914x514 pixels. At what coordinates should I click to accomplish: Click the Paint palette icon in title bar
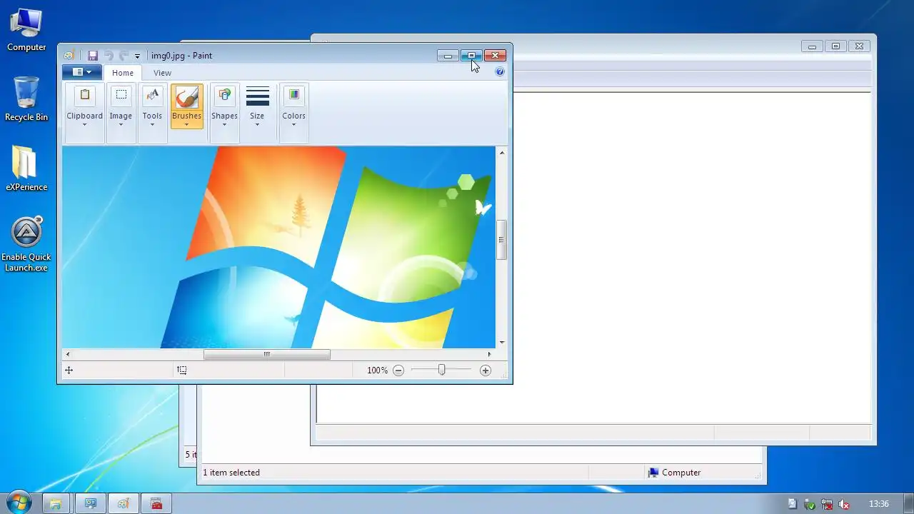click(x=69, y=56)
